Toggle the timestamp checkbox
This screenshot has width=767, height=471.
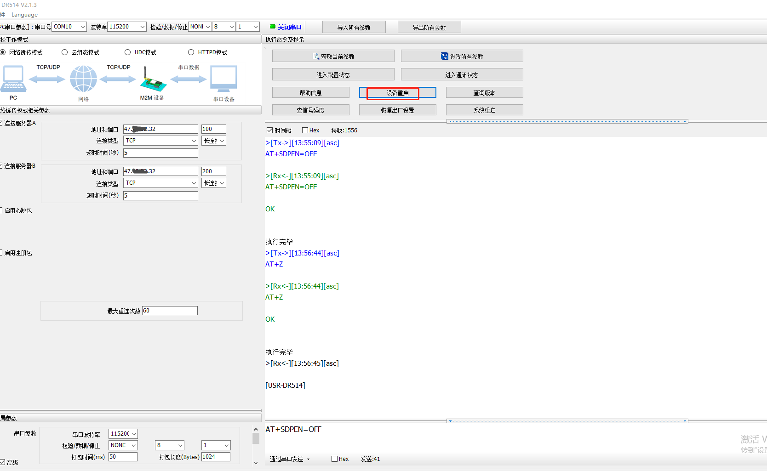point(270,131)
